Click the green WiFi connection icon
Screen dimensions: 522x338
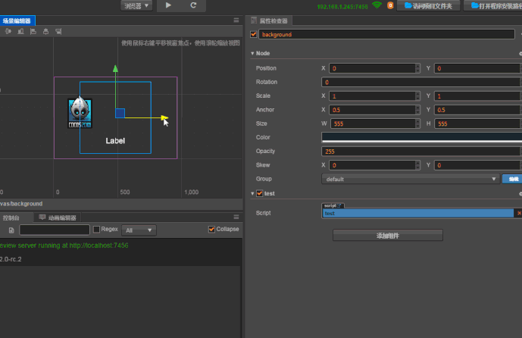coord(377,5)
